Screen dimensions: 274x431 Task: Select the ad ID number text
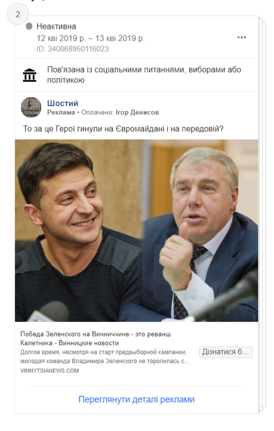(x=73, y=49)
